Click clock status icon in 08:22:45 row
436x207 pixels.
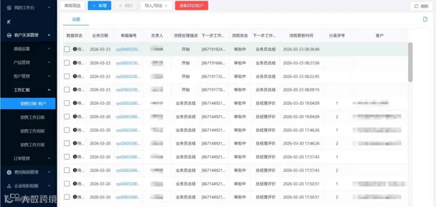75,76
